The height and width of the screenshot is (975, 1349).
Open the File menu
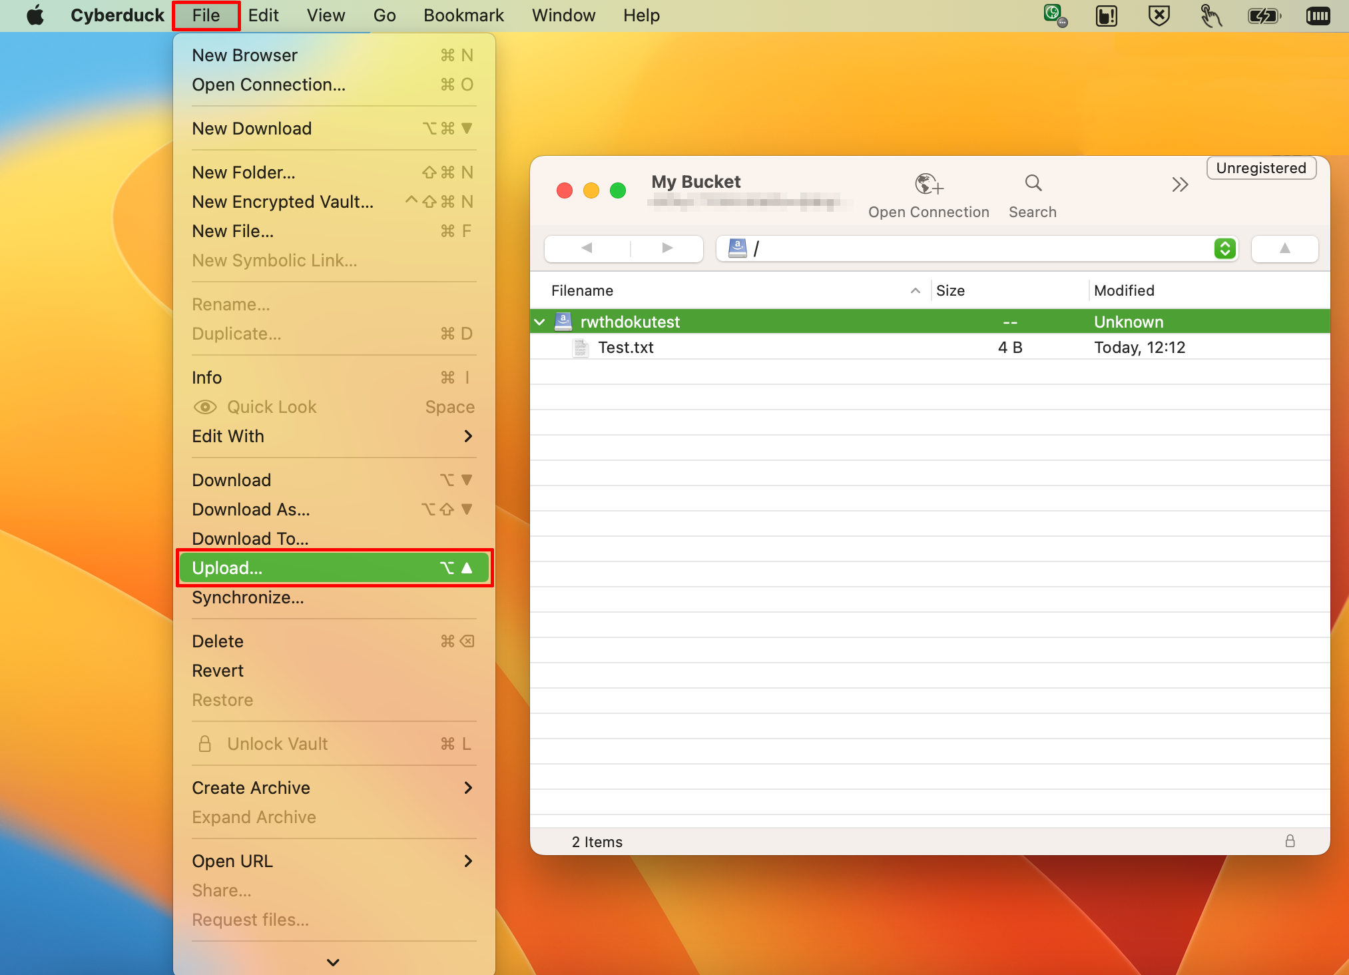(x=206, y=15)
